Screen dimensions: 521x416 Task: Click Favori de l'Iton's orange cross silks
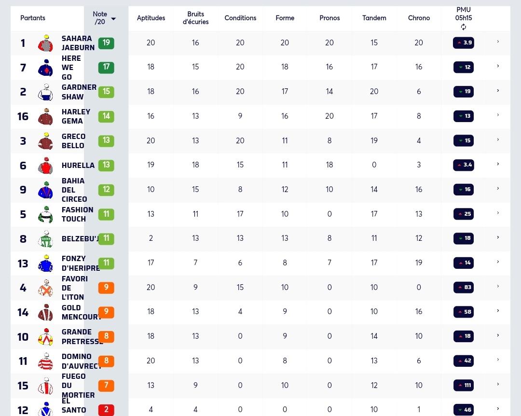tap(45, 288)
